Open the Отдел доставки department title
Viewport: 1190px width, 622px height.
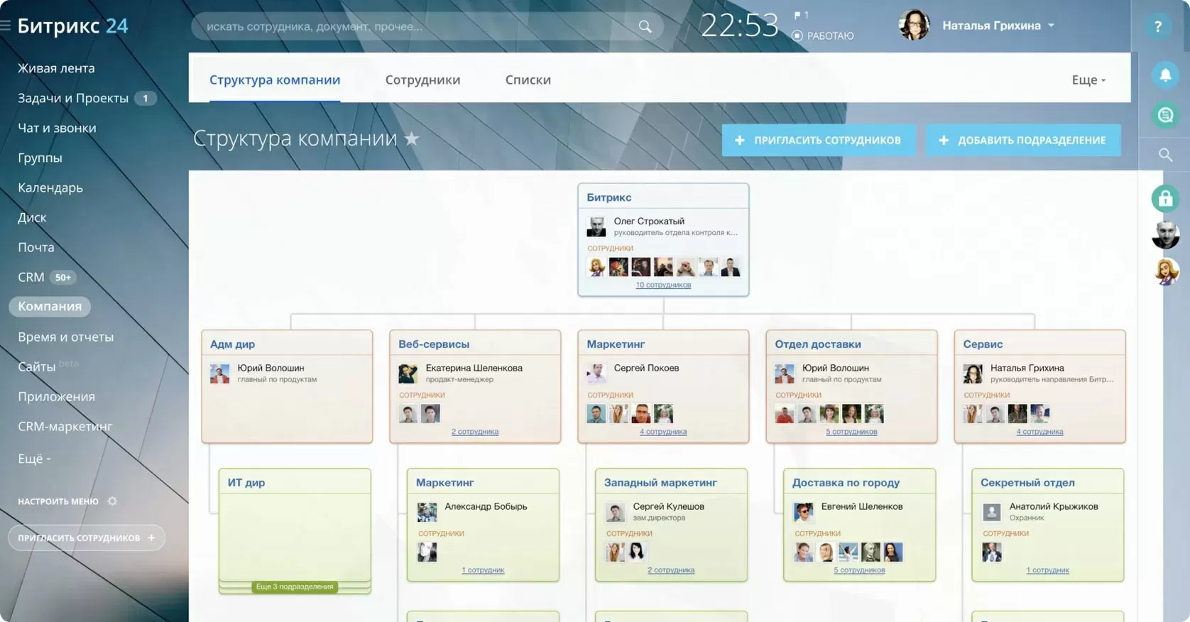click(818, 344)
